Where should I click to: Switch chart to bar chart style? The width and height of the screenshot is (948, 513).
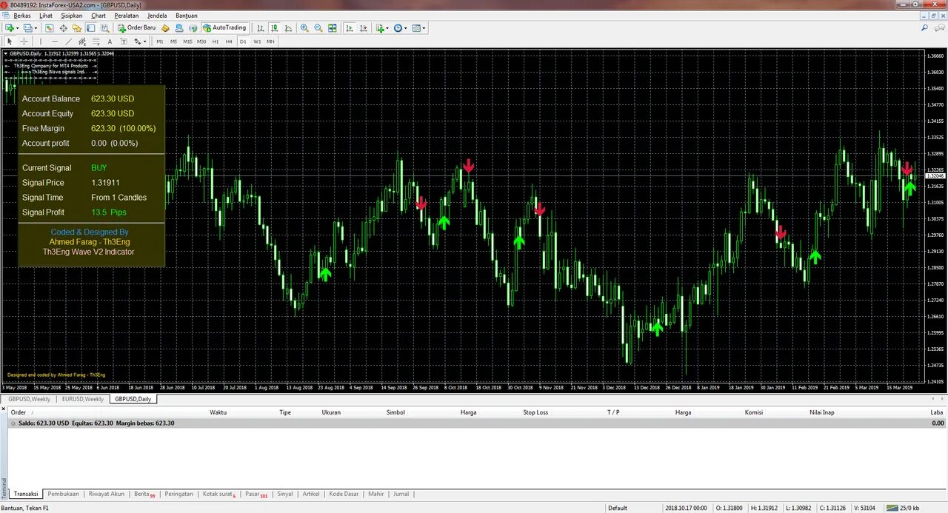261,28
